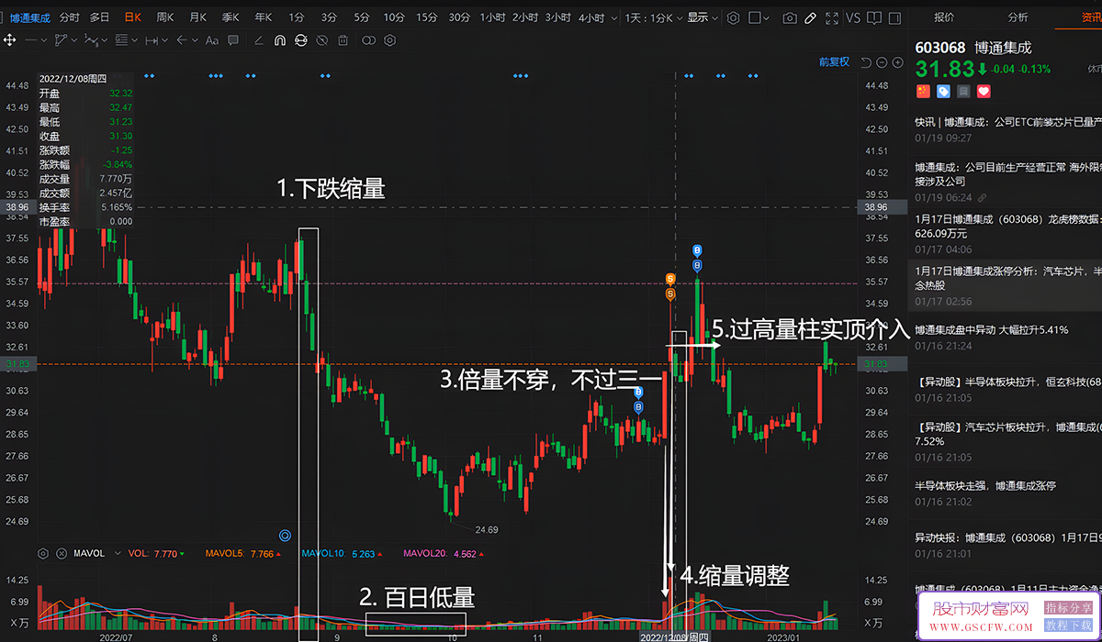The image size is (1102, 642).
Task: Select the arrow annotation tool
Action: tap(182, 39)
